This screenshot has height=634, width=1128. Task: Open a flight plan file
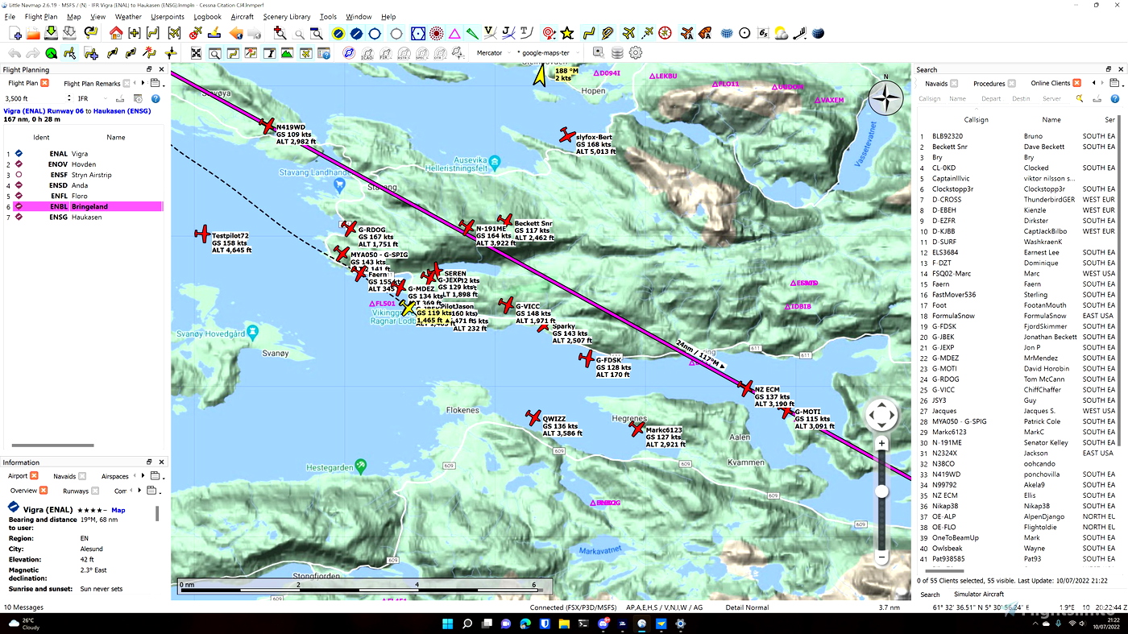[x=33, y=33]
